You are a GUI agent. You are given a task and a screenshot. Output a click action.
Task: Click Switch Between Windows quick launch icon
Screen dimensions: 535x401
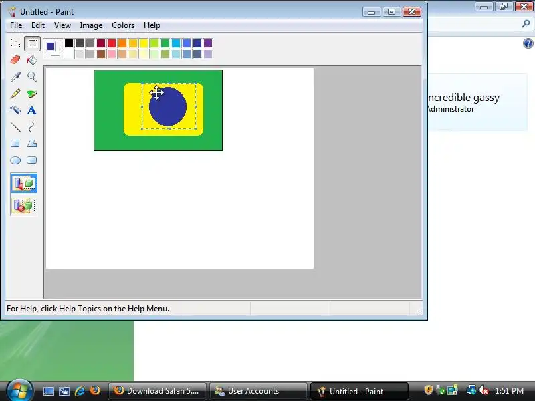click(x=64, y=391)
